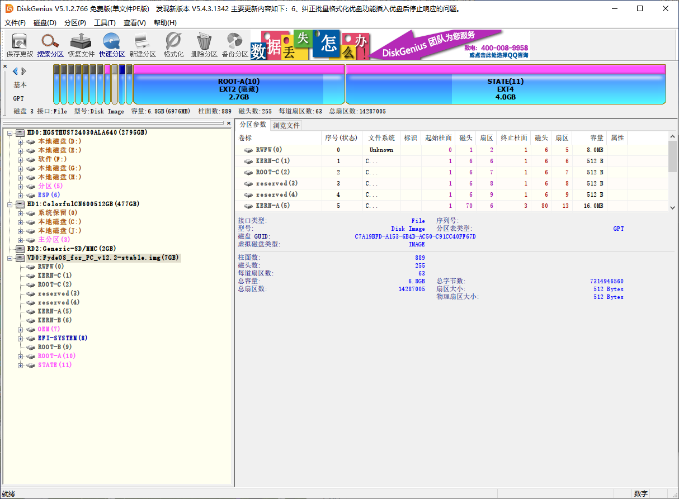679x499 pixels.
Task: Collapse the HD0:HGSTHUS724030ALA640 disk node
Action: [10, 133]
